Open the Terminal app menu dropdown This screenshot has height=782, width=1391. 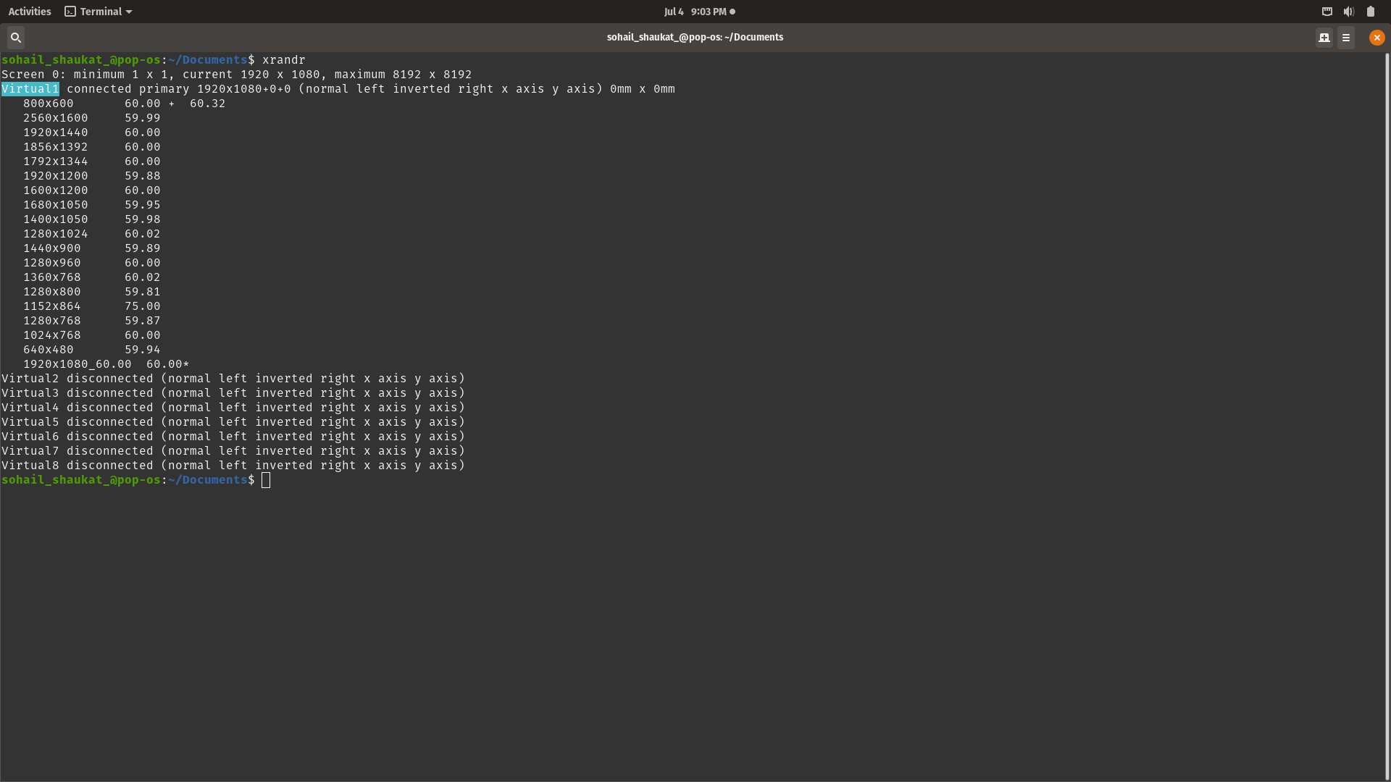tap(99, 12)
